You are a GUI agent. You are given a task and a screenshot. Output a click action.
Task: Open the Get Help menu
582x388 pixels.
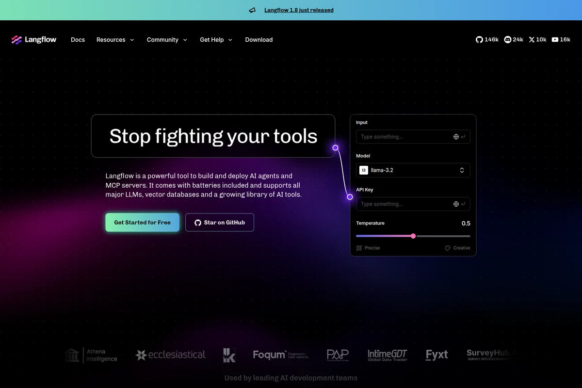pyautogui.click(x=215, y=40)
